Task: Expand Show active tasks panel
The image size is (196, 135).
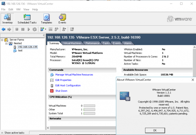Action: [x=13, y=133]
